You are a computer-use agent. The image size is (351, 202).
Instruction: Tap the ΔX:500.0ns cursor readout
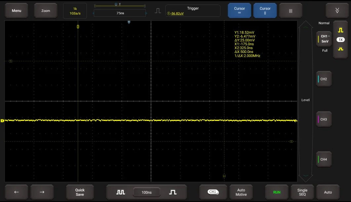click(x=244, y=52)
